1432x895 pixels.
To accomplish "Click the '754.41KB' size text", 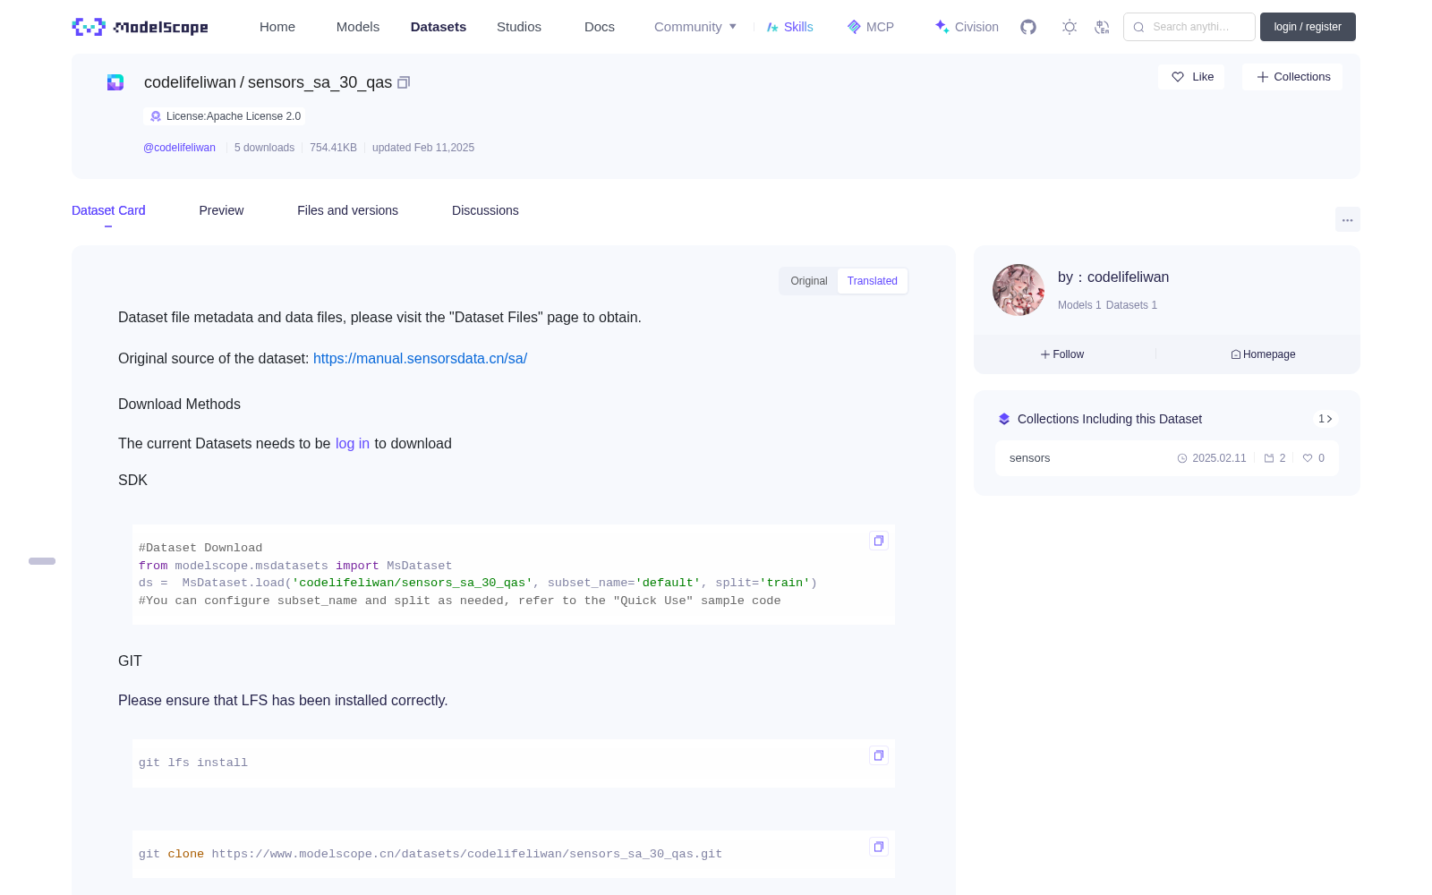I will tap(333, 148).
